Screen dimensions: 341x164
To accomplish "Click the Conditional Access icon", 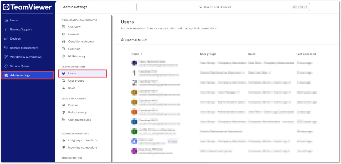I will (63, 41).
